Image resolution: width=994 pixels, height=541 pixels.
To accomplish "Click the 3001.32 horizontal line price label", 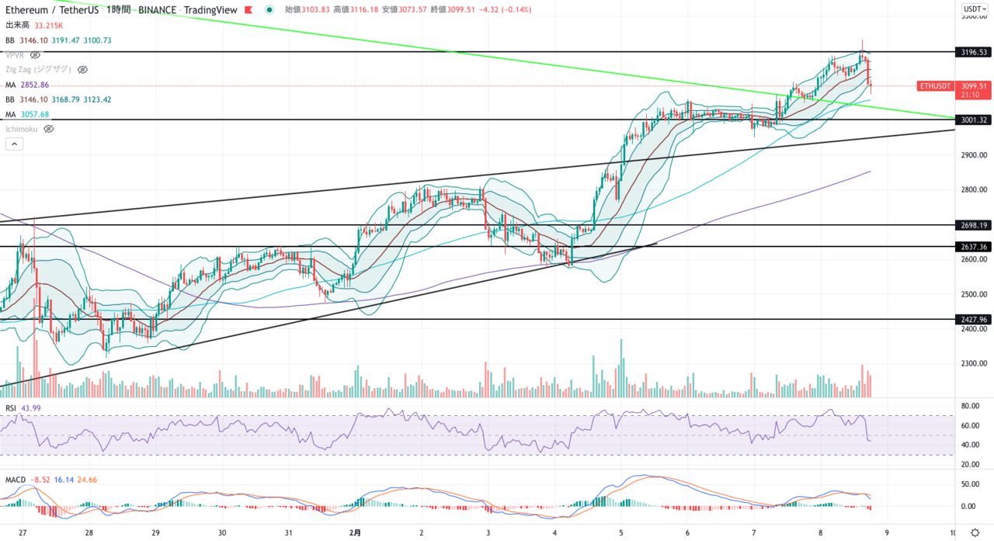I will click(974, 120).
